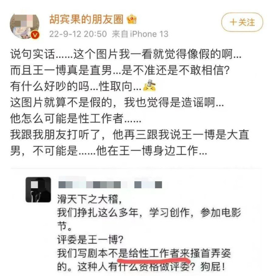
Task: Click the quoted line ending with 狗屁!
Action: pos(141,267)
